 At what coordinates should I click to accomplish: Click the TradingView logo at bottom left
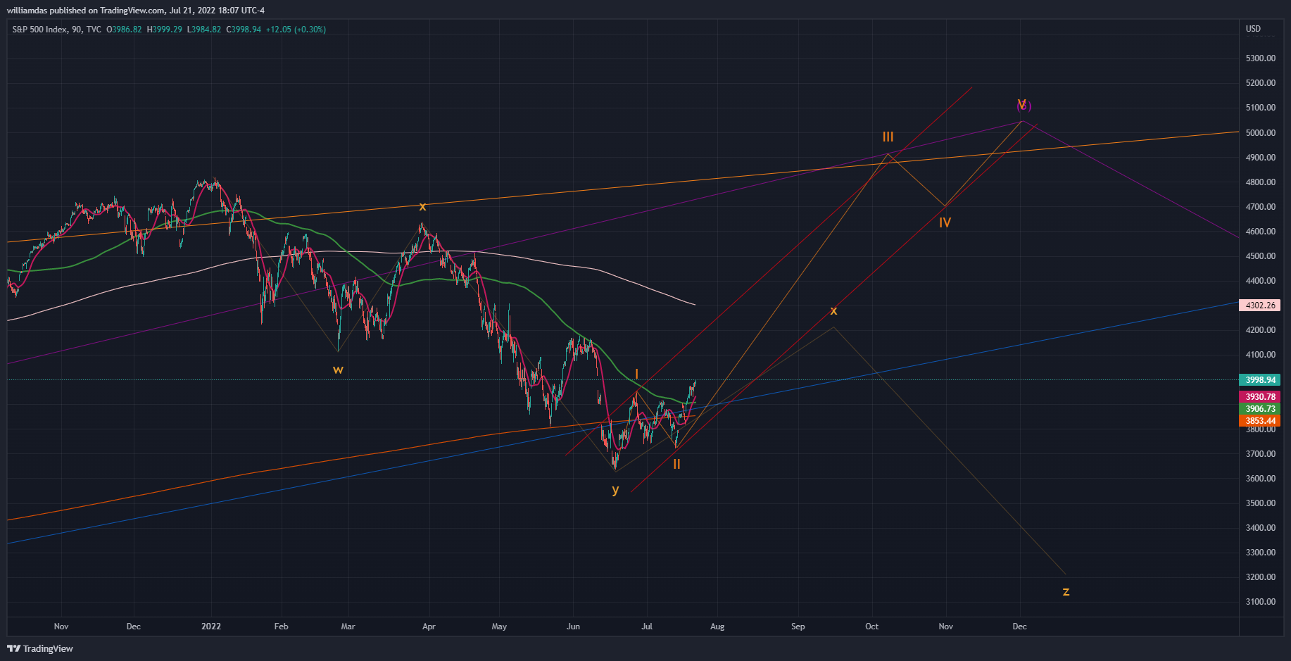tap(40, 648)
